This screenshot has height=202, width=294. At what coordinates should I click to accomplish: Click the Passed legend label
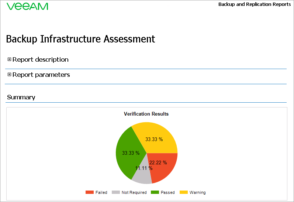[x=167, y=192]
